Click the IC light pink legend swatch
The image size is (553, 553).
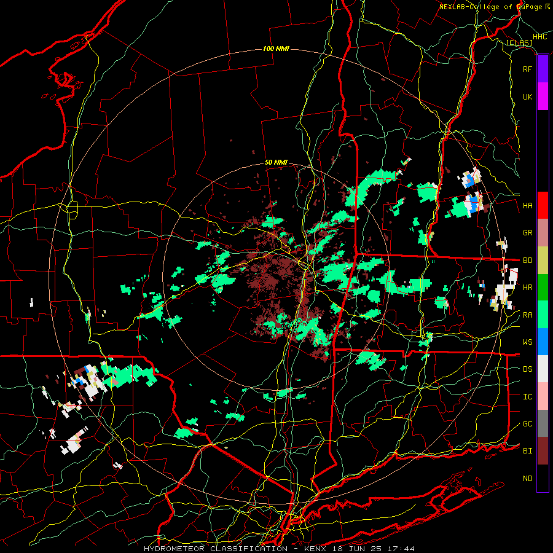pyautogui.click(x=543, y=396)
